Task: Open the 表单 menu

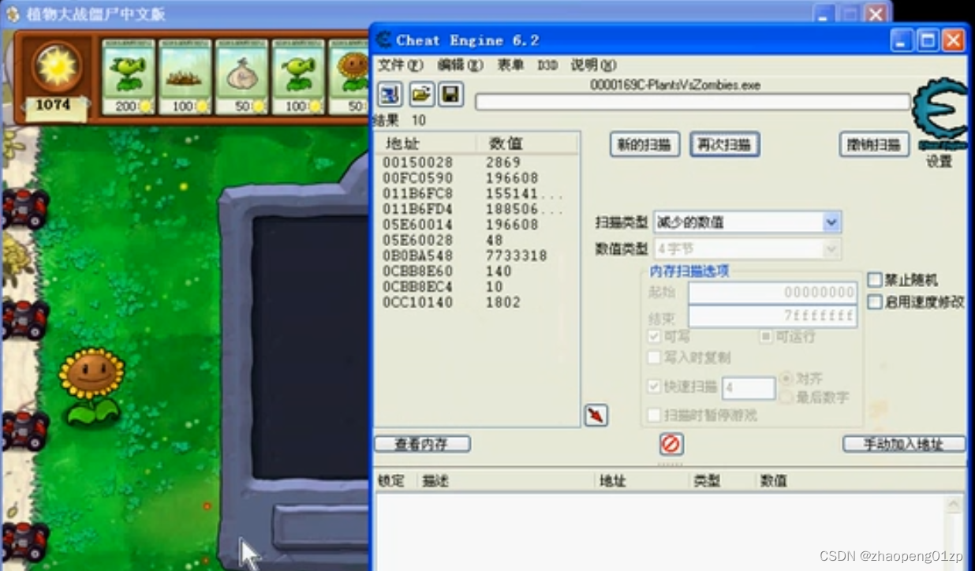Action: (510, 65)
